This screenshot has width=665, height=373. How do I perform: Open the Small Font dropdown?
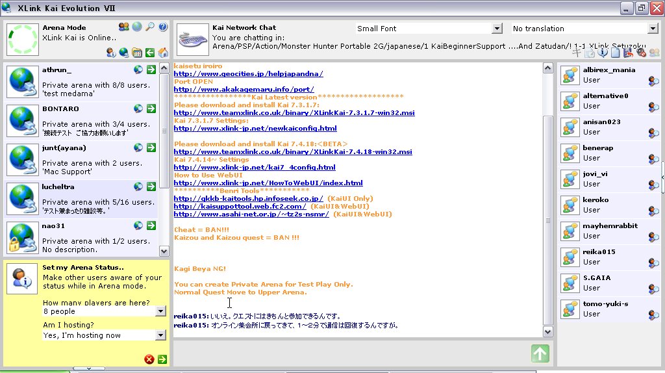tap(497, 29)
